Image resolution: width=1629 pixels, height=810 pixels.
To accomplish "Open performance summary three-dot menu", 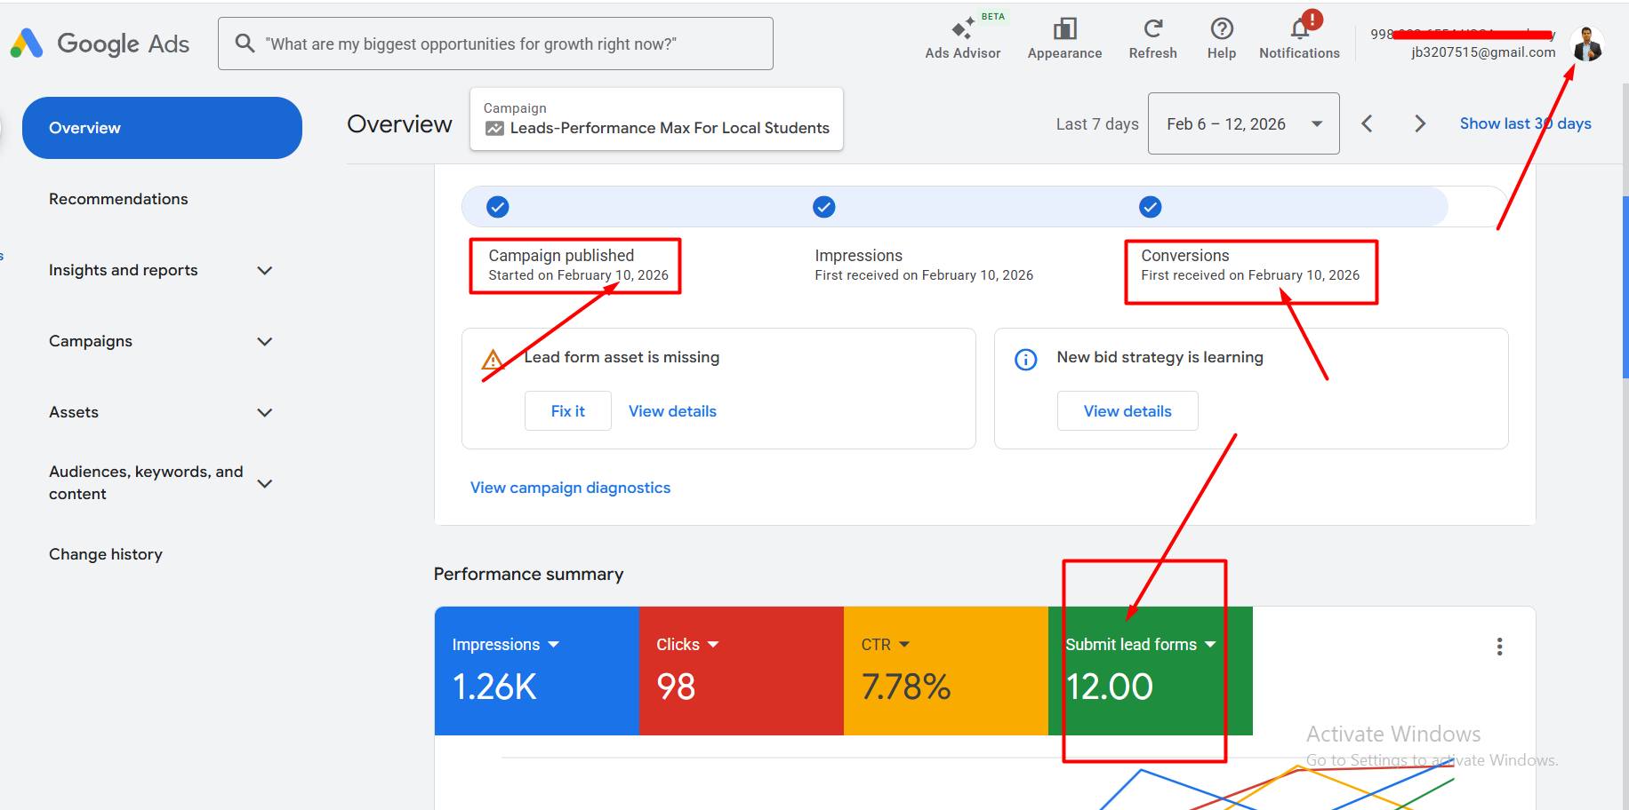I will coord(1499,647).
